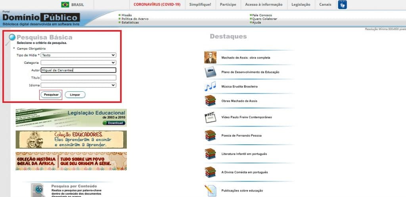Click the Pesquisar button
Screen dimensions: 406x197
51,95
